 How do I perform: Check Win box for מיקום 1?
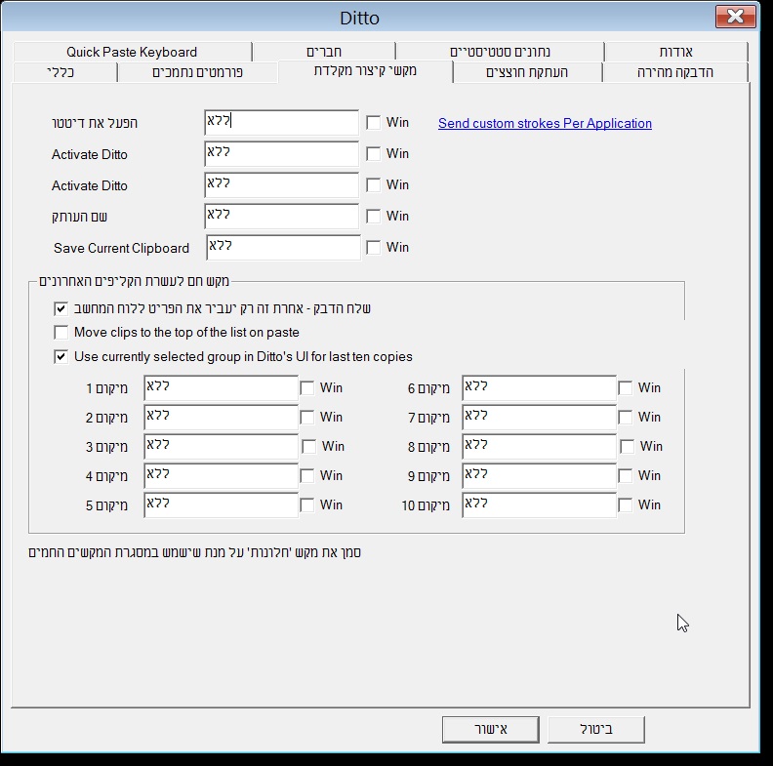point(306,388)
